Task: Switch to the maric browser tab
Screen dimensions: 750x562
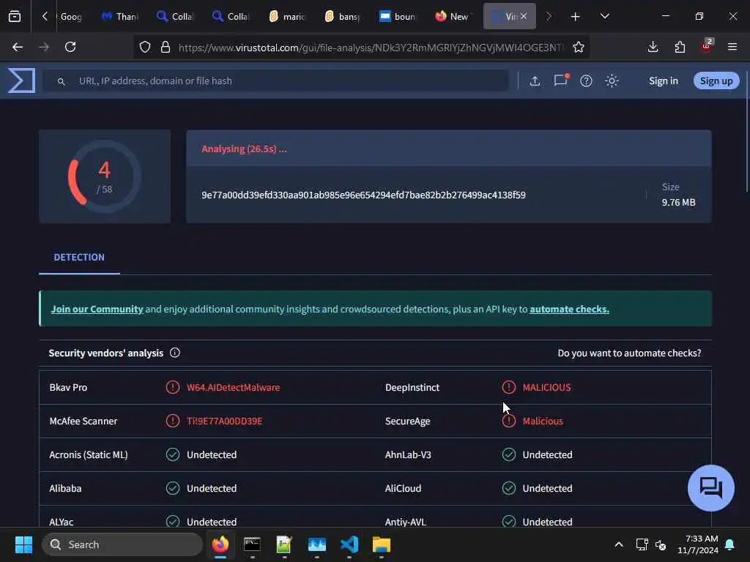Action: (286, 16)
